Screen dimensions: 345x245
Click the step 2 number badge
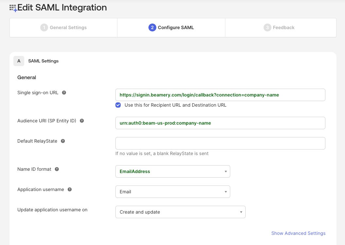coord(152,27)
